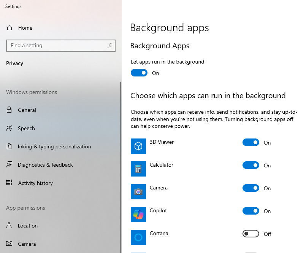Click the Home icon in sidebar
Screen dimensions: 306x253
(x=10, y=28)
